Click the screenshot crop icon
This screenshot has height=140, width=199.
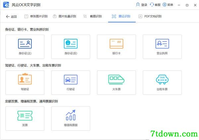85,16
